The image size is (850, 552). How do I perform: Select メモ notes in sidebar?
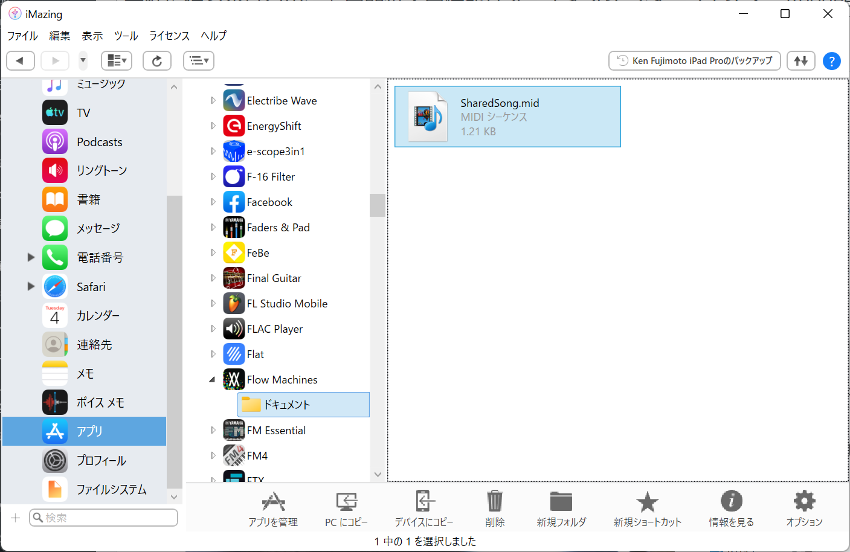tap(84, 374)
